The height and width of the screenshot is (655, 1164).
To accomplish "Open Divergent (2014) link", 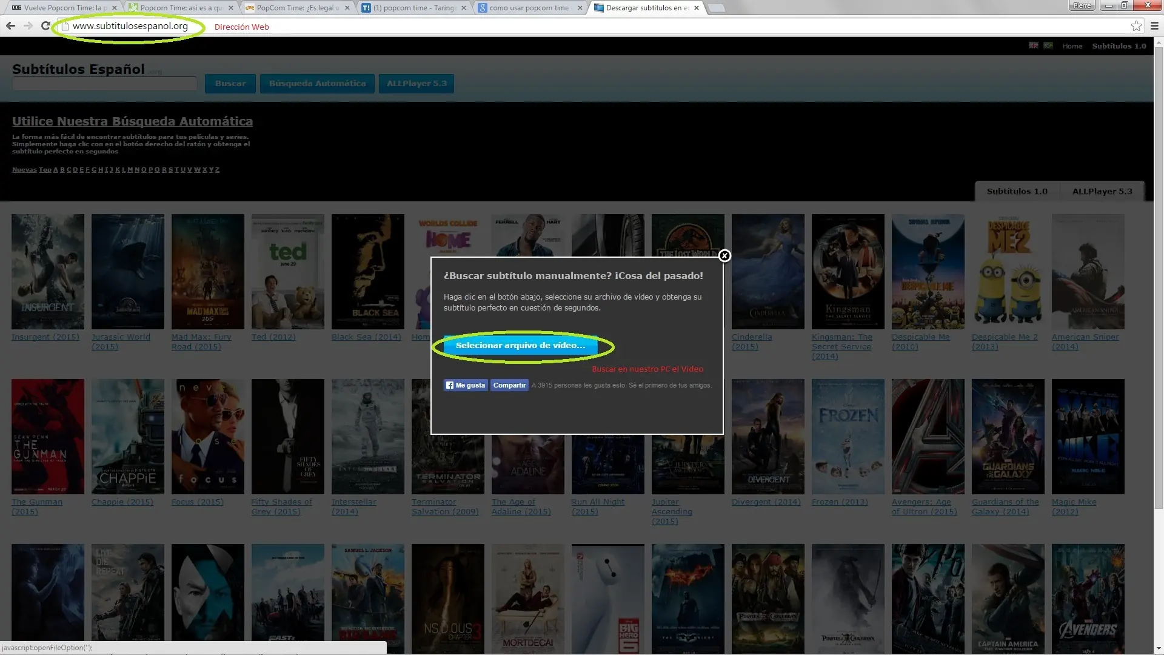I will [766, 502].
